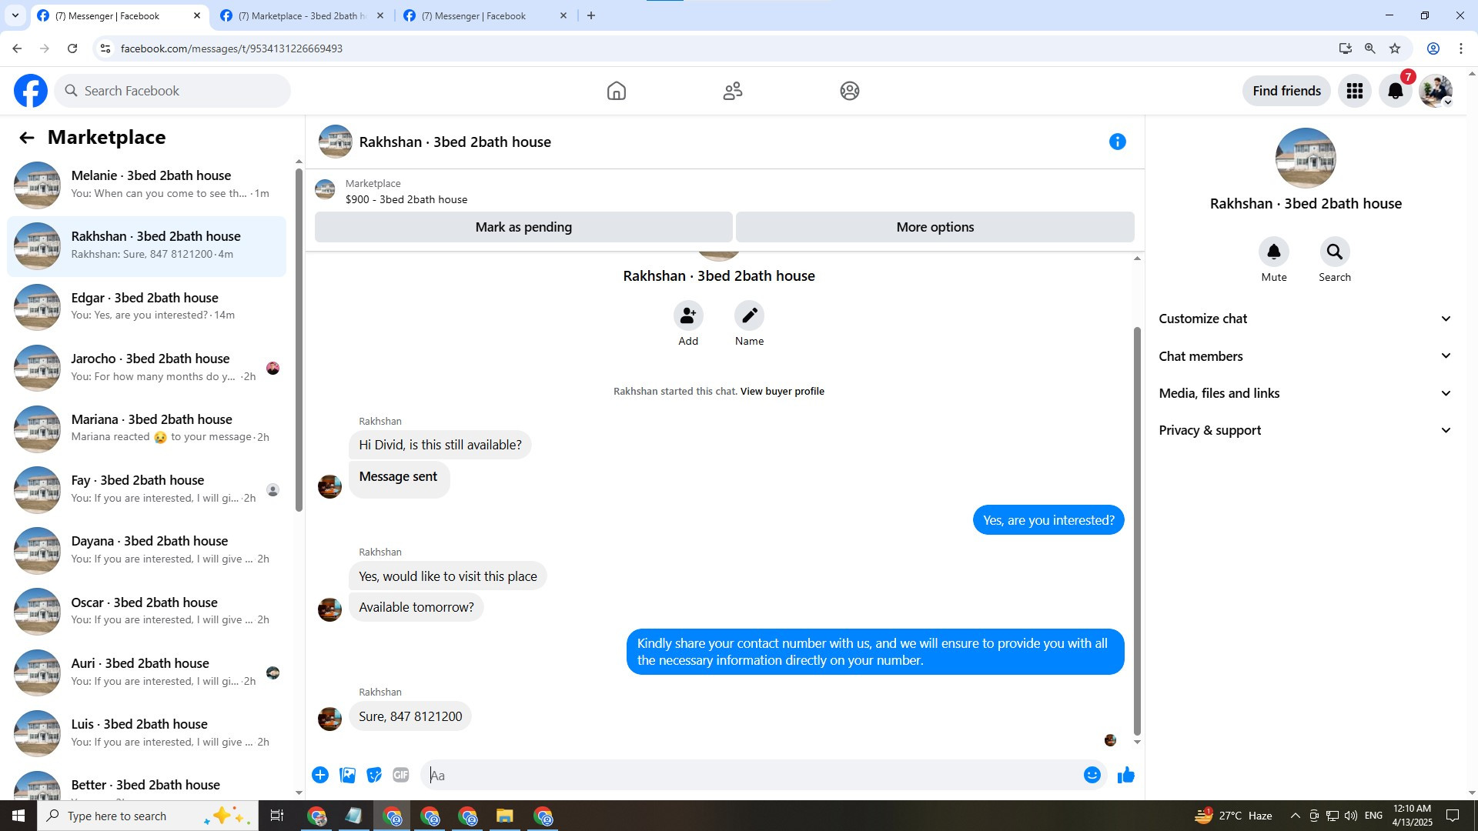The image size is (1478, 831).
Task: Click the browser address bar URL
Action: point(232,48)
